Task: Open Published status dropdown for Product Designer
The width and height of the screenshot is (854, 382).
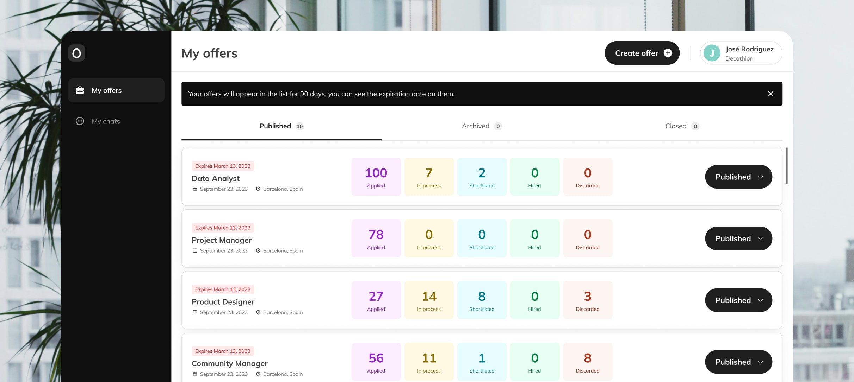Action: pyautogui.click(x=738, y=300)
